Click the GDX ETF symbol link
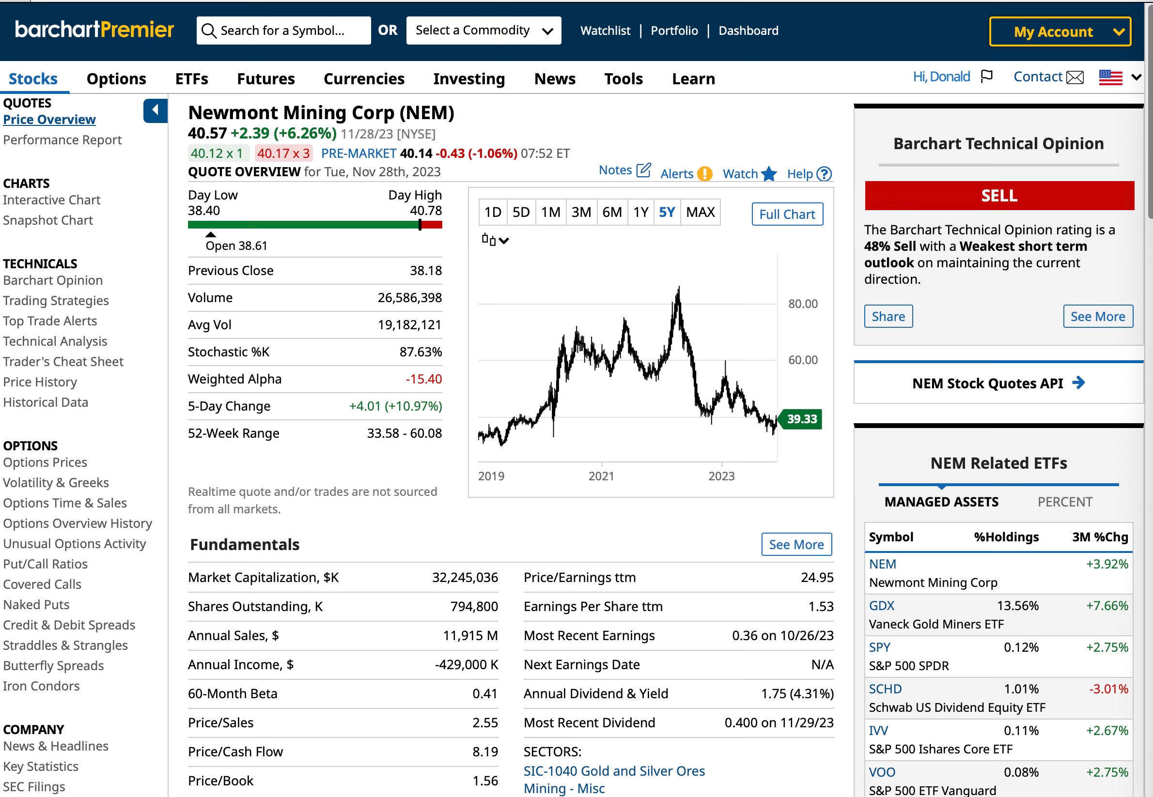Viewport: 1153px width, 797px height. pyautogui.click(x=881, y=605)
